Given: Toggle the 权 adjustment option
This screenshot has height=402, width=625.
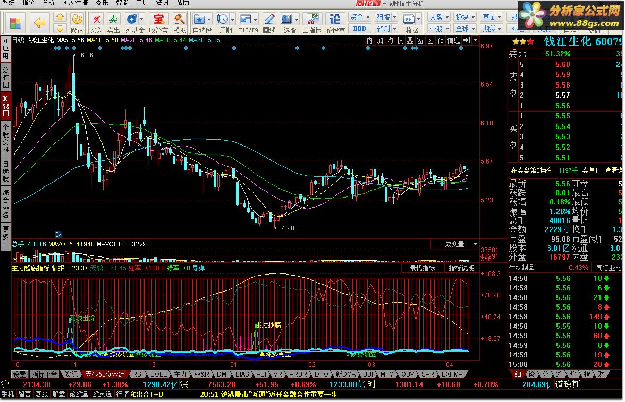Looking at the screenshot, I should [x=400, y=40].
